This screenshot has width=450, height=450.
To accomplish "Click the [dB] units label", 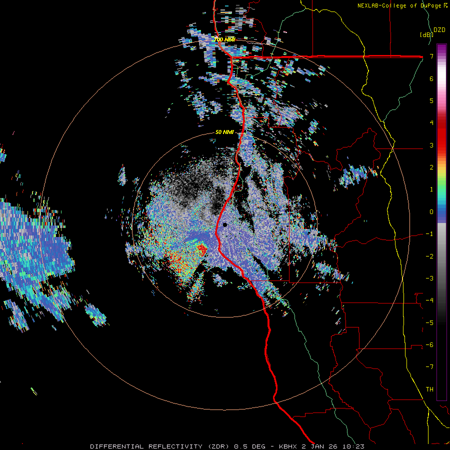I will click(426, 34).
